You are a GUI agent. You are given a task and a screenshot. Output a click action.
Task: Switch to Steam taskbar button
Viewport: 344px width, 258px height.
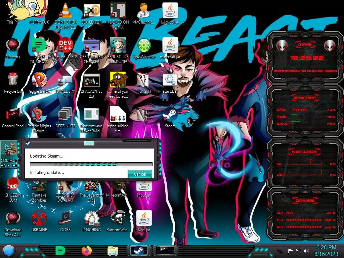[x=139, y=251]
